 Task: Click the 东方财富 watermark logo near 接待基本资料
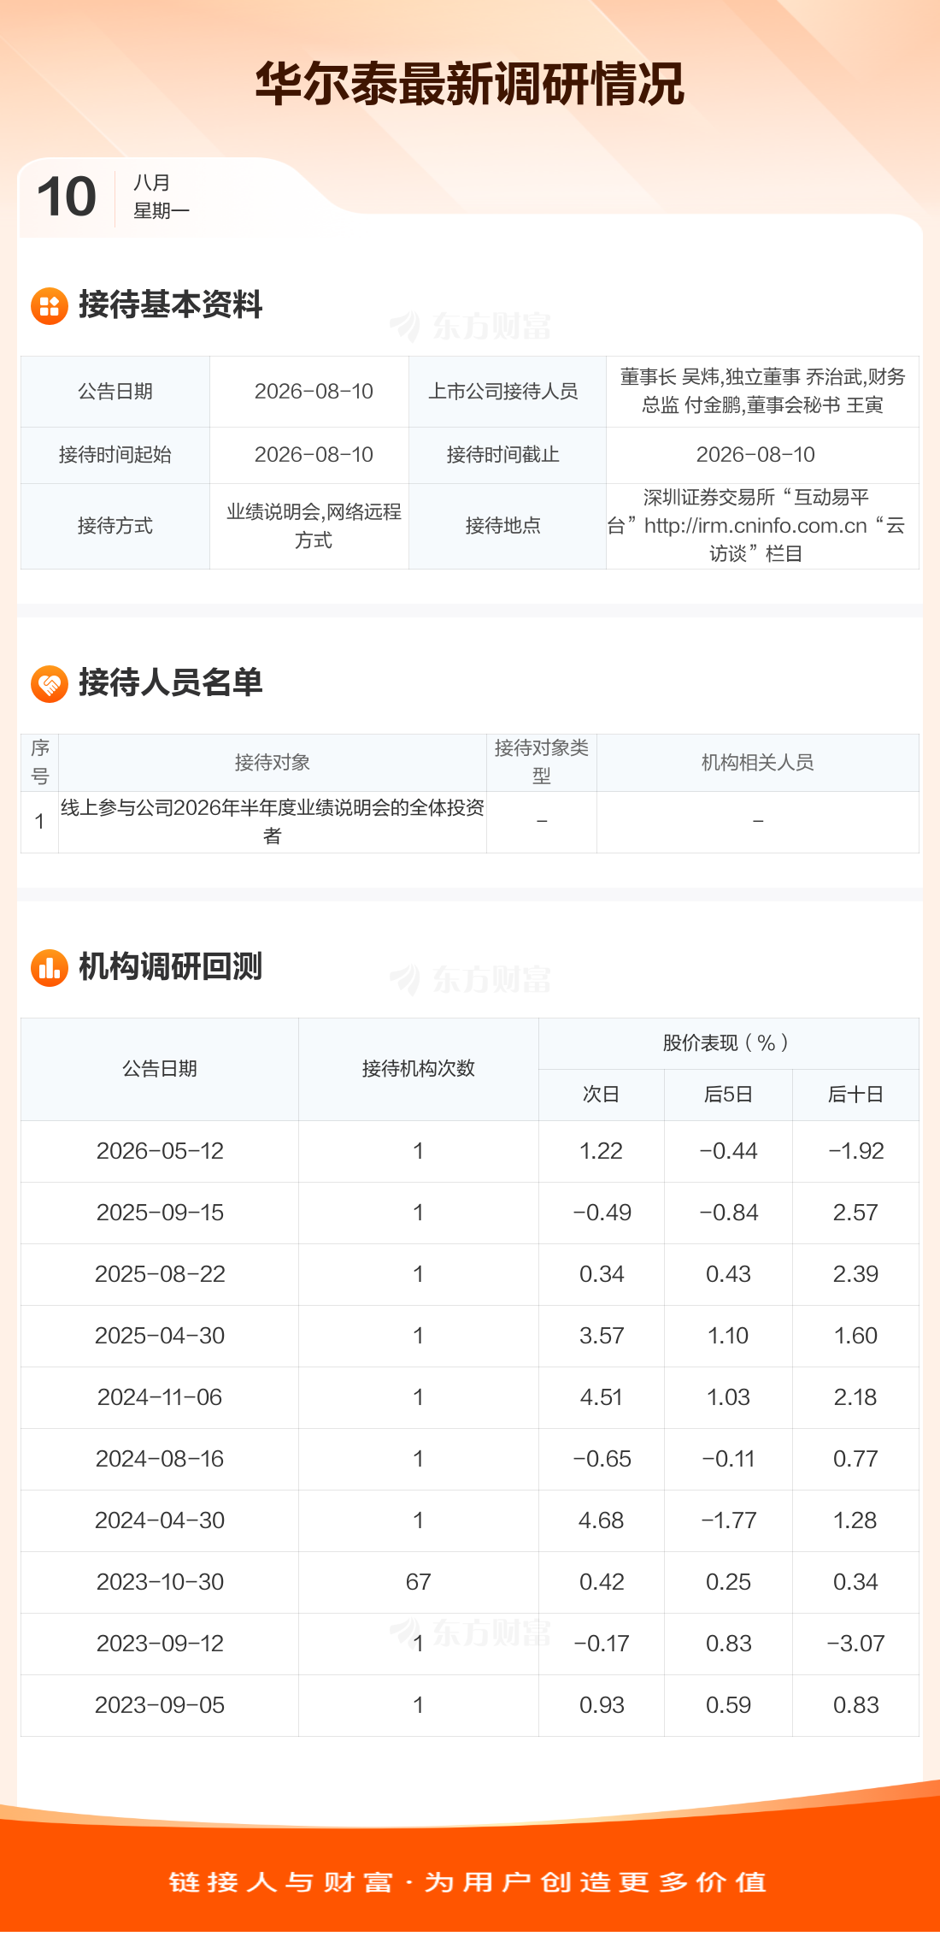coord(471,326)
